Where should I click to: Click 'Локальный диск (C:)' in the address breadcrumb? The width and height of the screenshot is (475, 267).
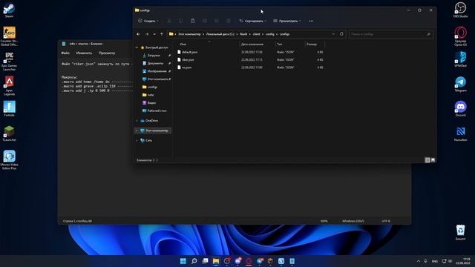coord(220,34)
